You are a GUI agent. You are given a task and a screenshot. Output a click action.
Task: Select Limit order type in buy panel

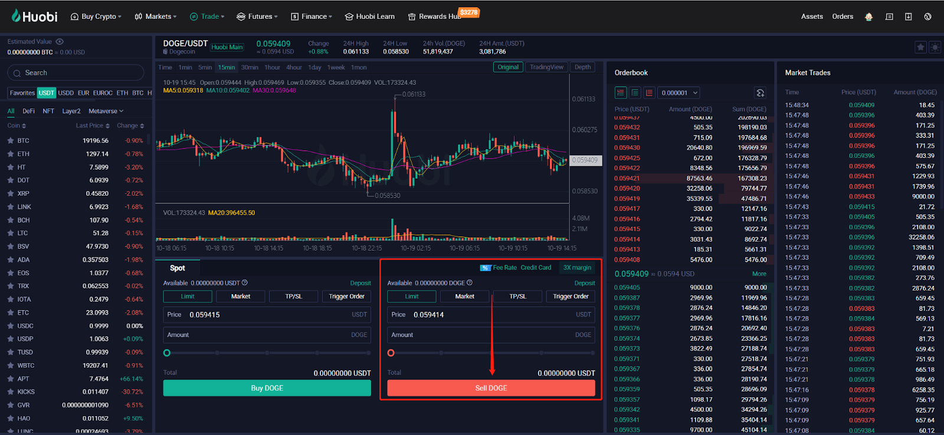pos(188,296)
